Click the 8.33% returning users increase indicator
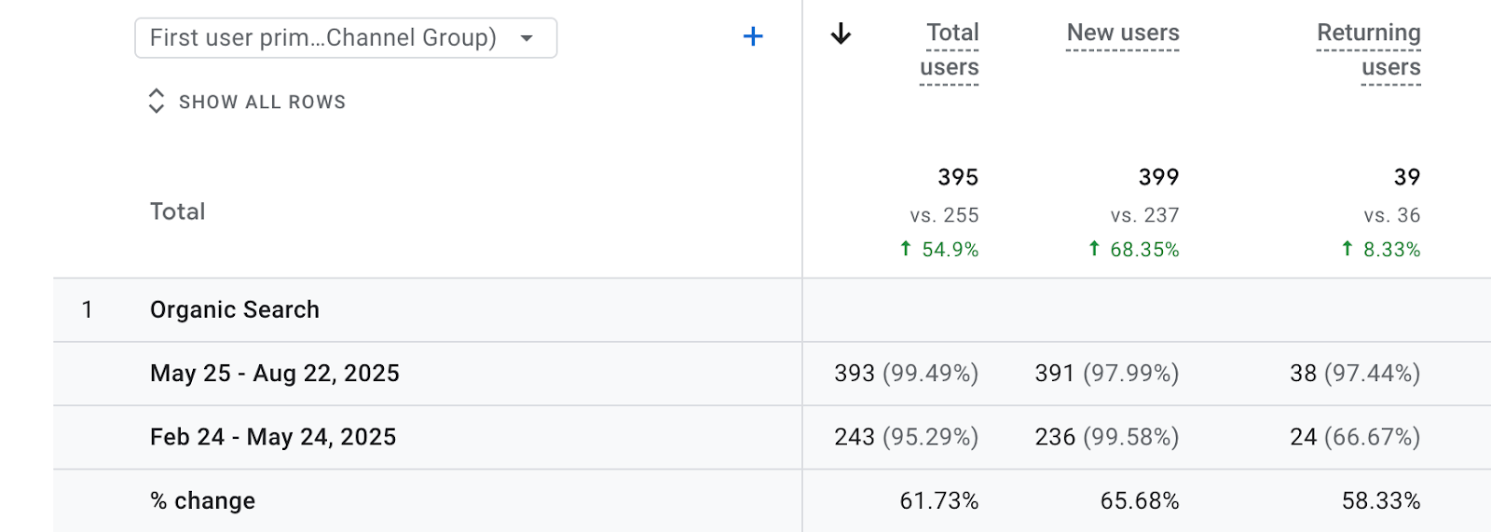This screenshot has width=1491, height=532. click(1382, 250)
